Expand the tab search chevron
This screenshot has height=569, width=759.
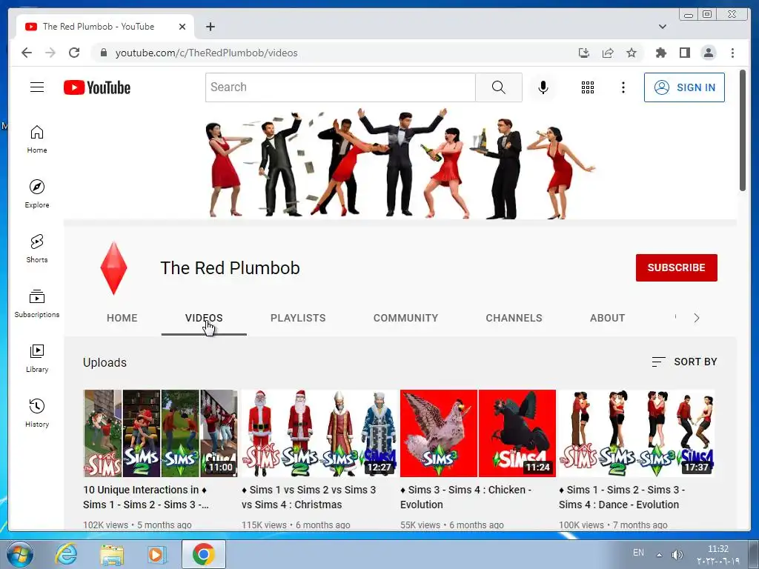click(x=663, y=27)
